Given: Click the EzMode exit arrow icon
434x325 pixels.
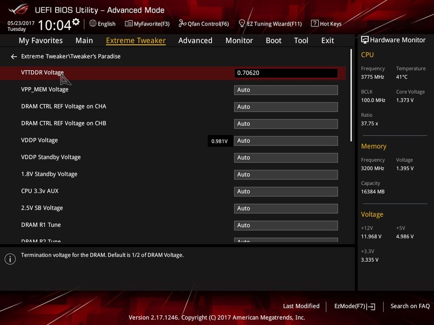Looking at the screenshot, I should tap(371, 306).
